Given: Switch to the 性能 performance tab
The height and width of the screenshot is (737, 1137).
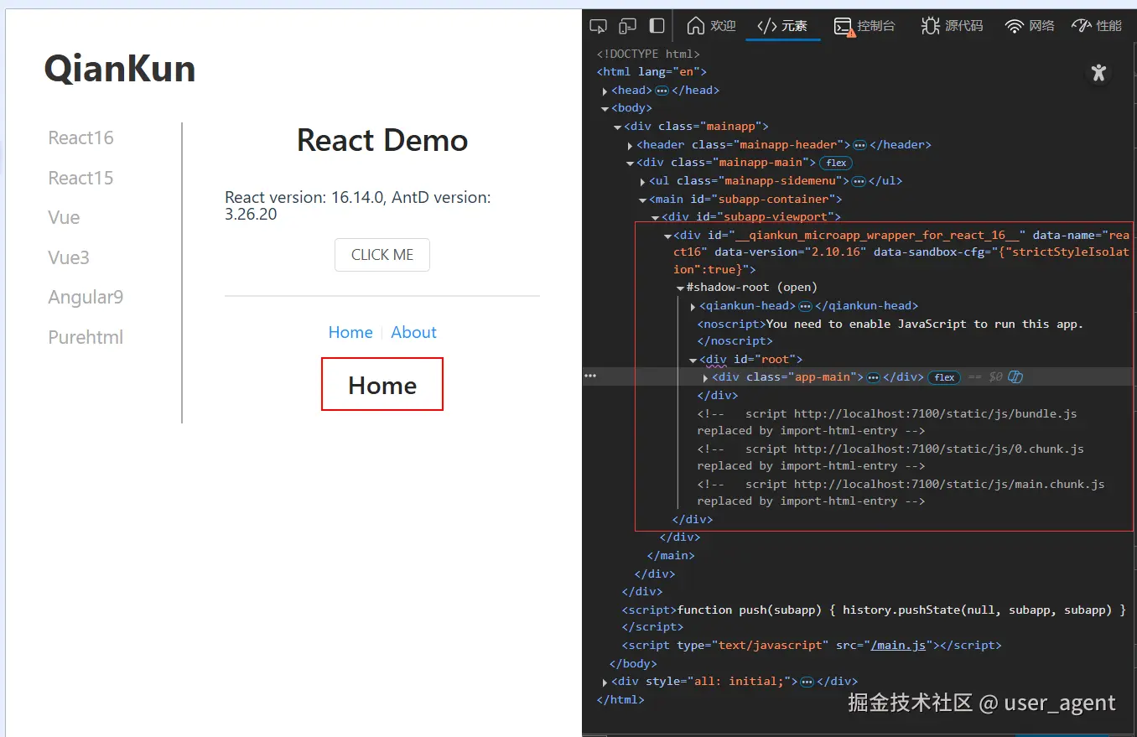Looking at the screenshot, I should click(1097, 26).
